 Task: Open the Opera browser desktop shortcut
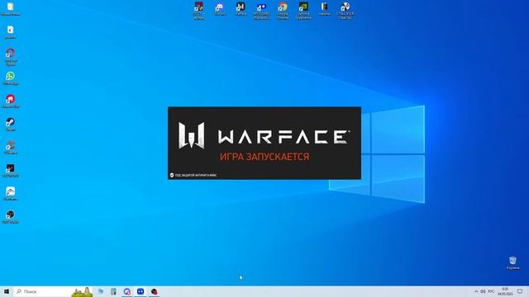tap(11, 57)
